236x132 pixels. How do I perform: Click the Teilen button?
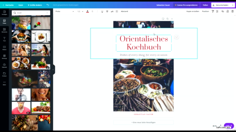pos(205,5)
